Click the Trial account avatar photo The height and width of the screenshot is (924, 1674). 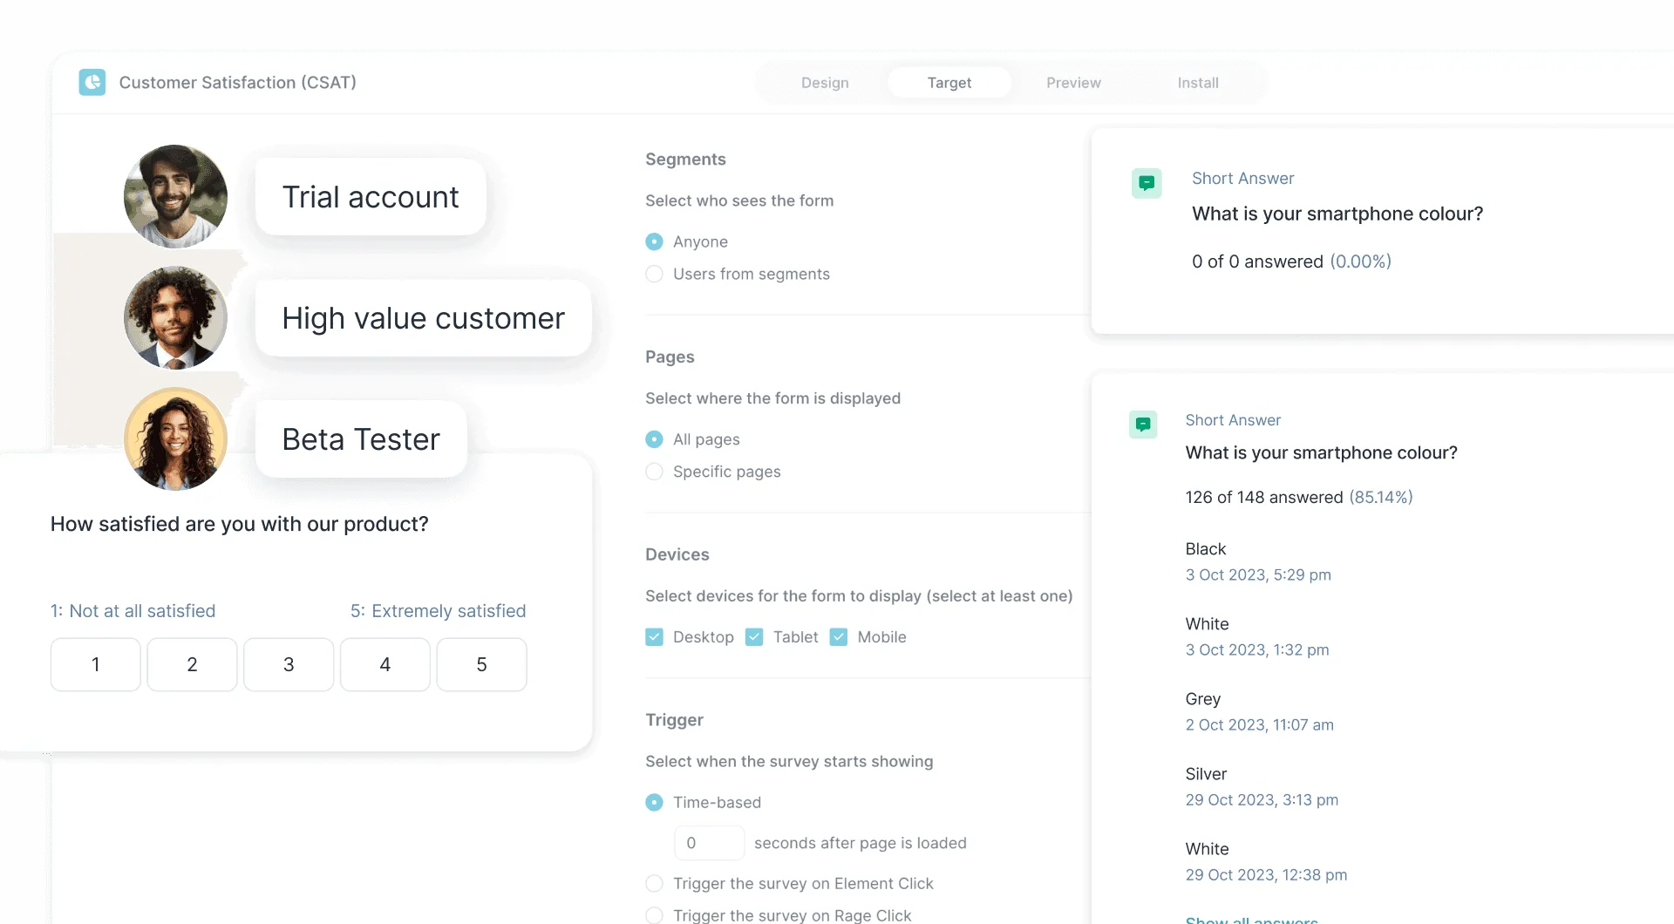click(174, 195)
